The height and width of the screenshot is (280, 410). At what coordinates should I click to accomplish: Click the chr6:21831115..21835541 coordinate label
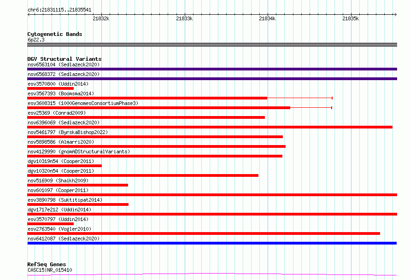tap(59, 10)
